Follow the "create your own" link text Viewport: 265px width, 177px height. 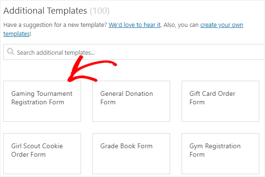pyautogui.click(x=222, y=25)
